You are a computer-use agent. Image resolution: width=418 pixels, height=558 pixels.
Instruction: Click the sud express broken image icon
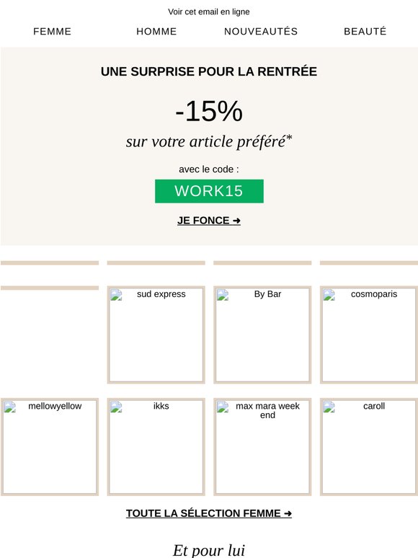[x=116, y=295]
